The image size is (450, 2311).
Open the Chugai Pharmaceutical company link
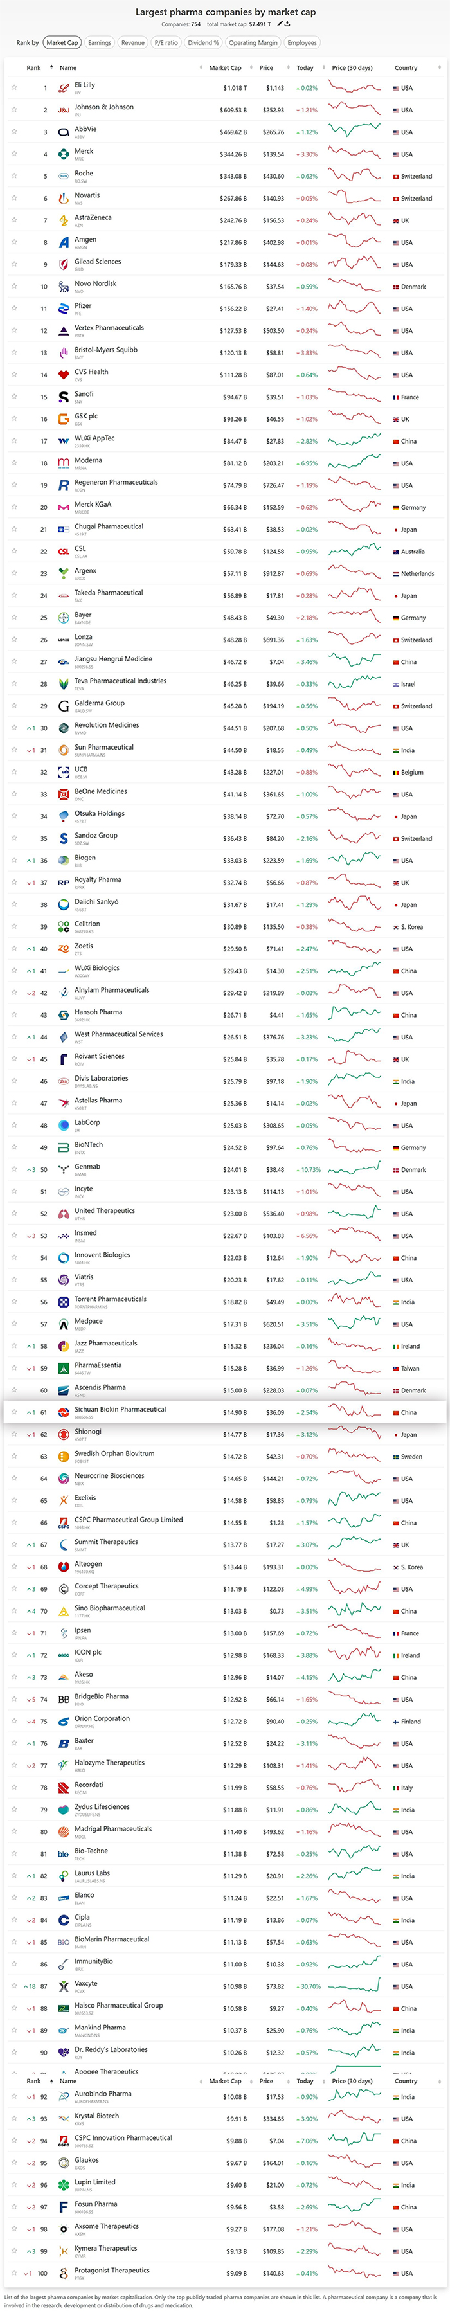click(109, 526)
